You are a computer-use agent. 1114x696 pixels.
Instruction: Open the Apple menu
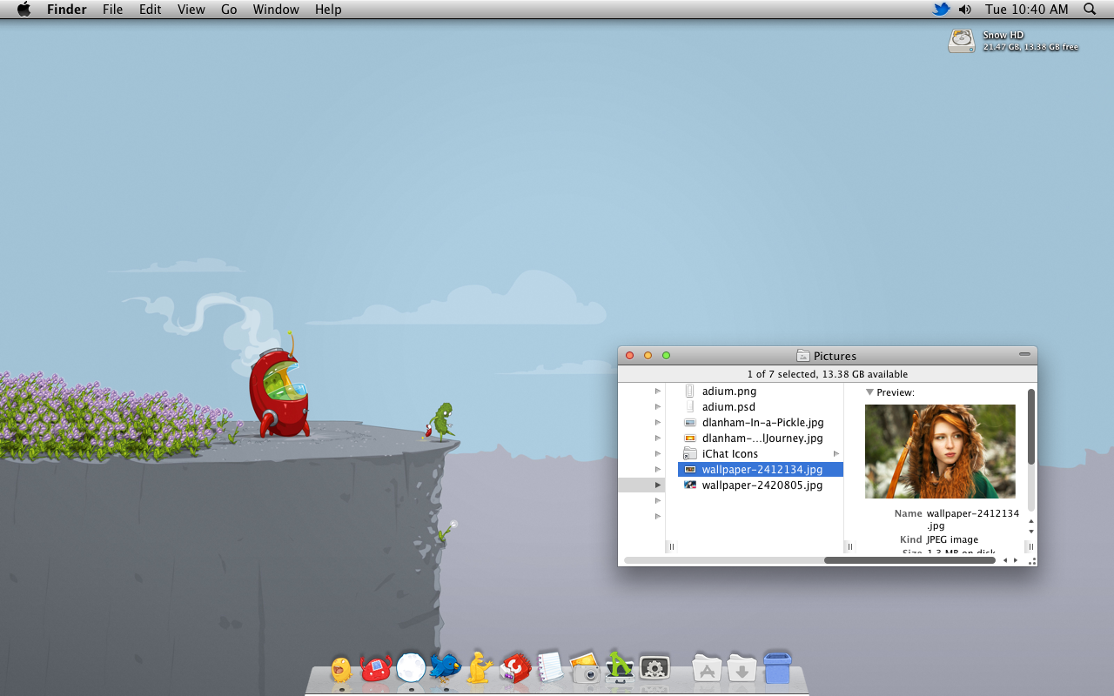pyautogui.click(x=23, y=9)
